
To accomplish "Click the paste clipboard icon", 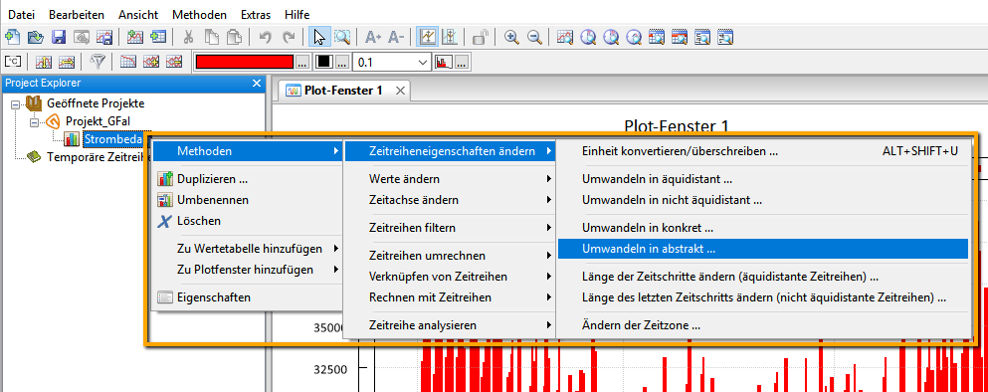I will (234, 37).
